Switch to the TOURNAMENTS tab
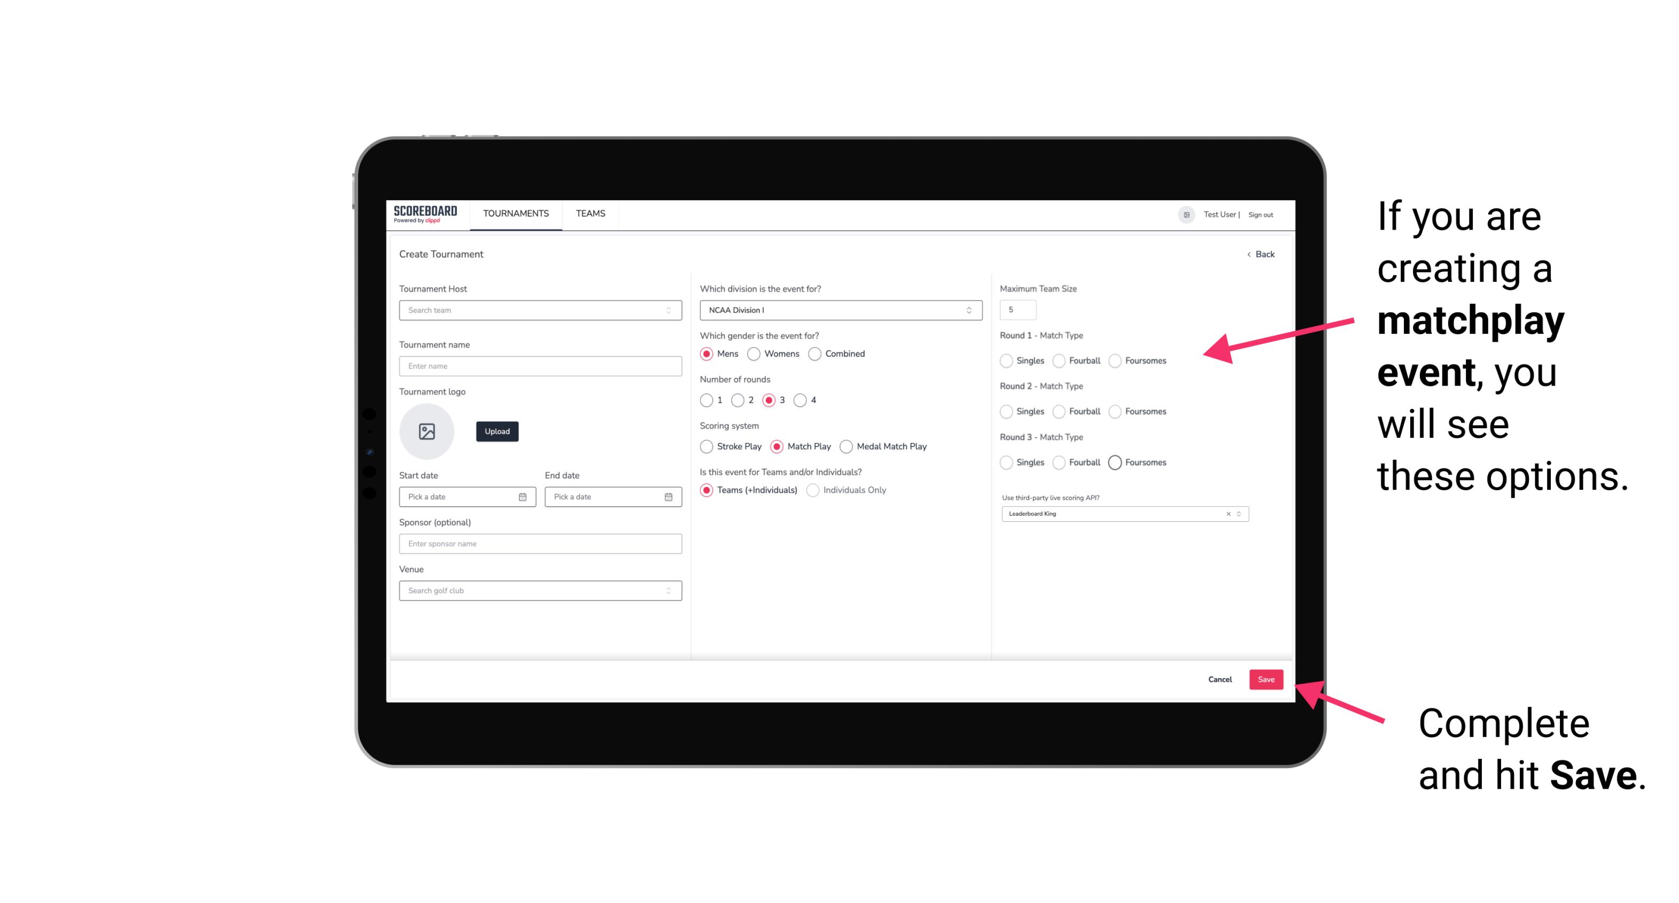The width and height of the screenshot is (1679, 903). [514, 214]
